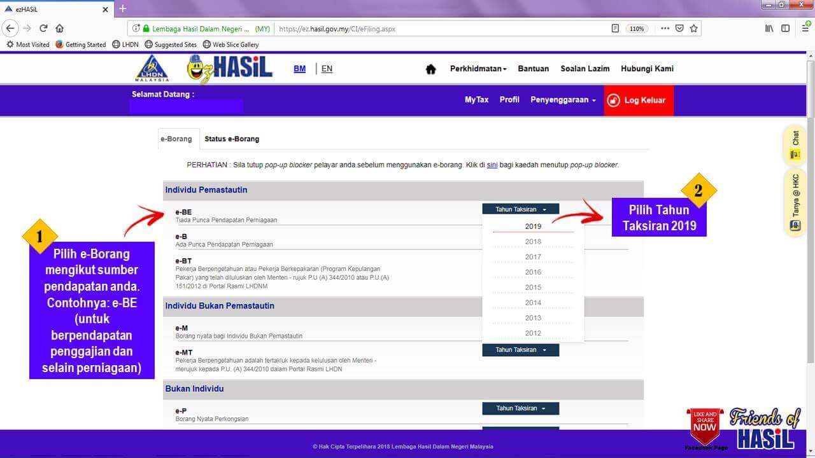Switch language to EN
Viewport: 815px width, 458px height.
[327, 69]
